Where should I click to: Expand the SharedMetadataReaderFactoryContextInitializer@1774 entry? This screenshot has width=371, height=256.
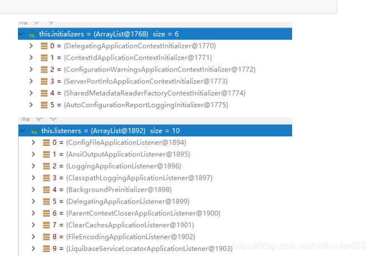(x=31, y=93)
